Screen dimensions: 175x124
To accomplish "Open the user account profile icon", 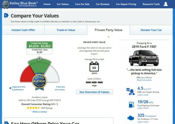I will [166, 4].
